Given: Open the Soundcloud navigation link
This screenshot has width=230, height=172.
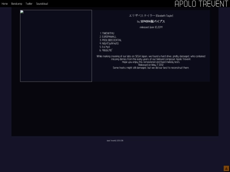Looking at the screenshot, I should pos(42,4).
